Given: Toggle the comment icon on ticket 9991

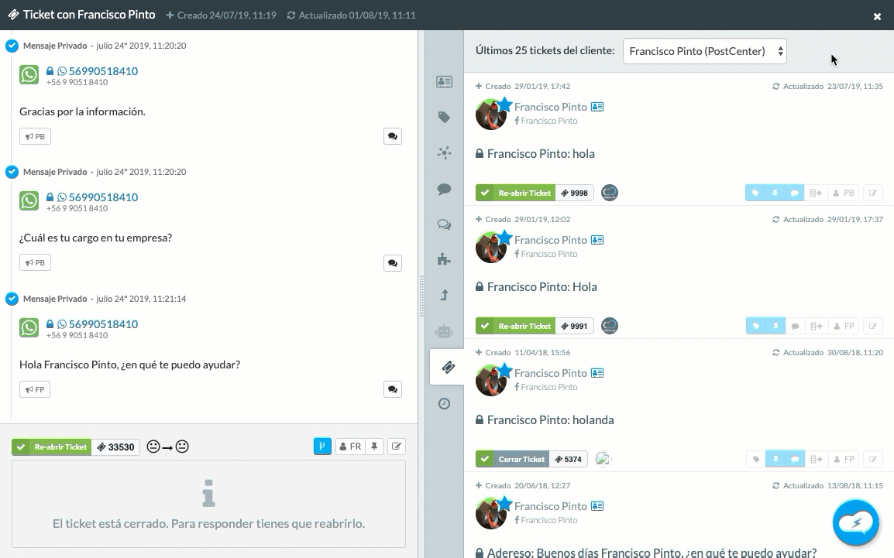Looking at the screenshot, I should [796, 327].
